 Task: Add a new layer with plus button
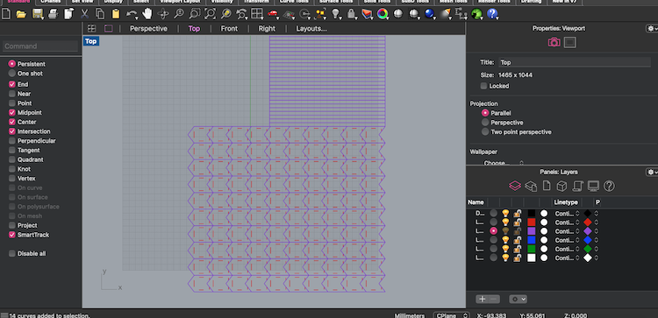[x=483, y=299]
